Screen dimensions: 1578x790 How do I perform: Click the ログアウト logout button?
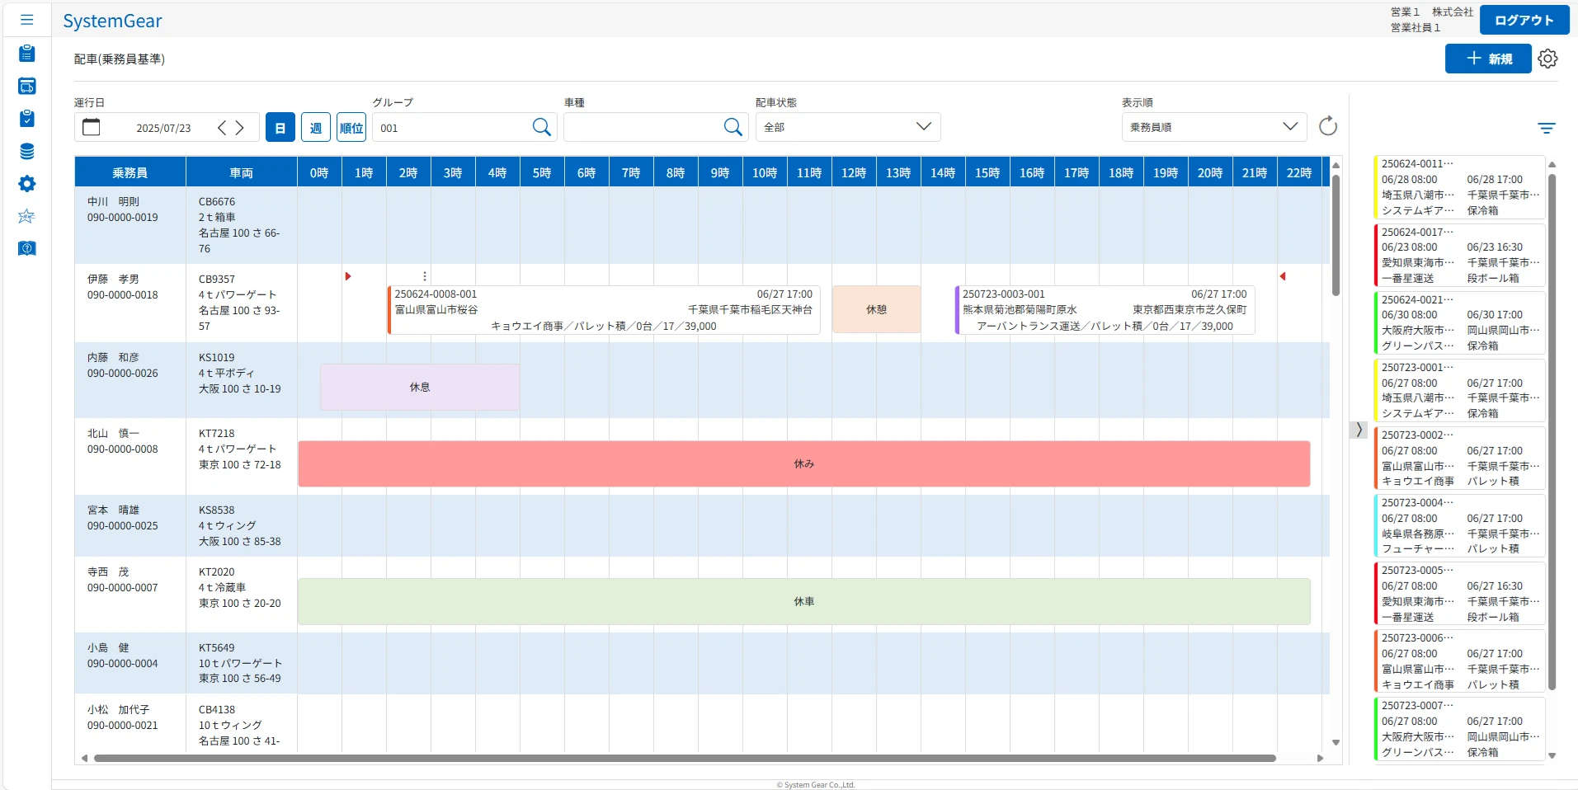tap(1524, 20)
